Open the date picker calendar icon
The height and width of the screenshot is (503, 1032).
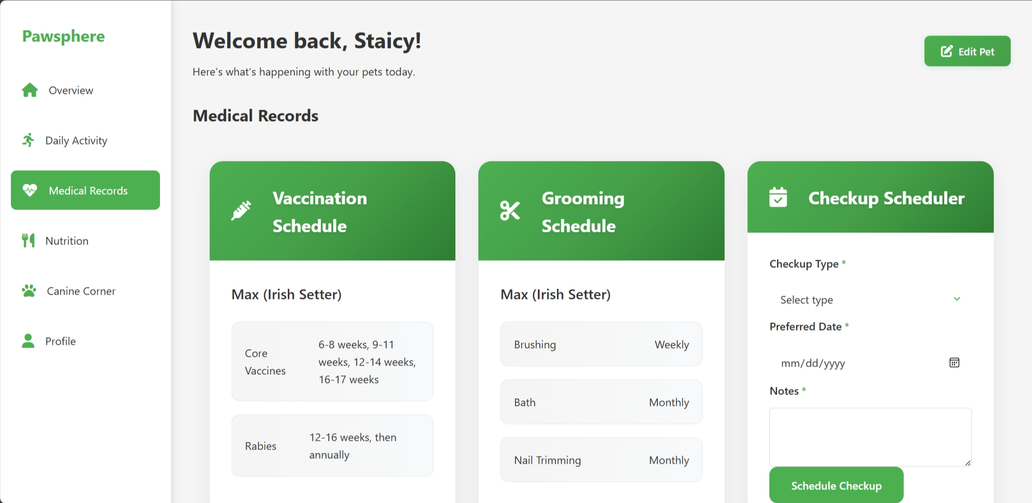point(954,362)
